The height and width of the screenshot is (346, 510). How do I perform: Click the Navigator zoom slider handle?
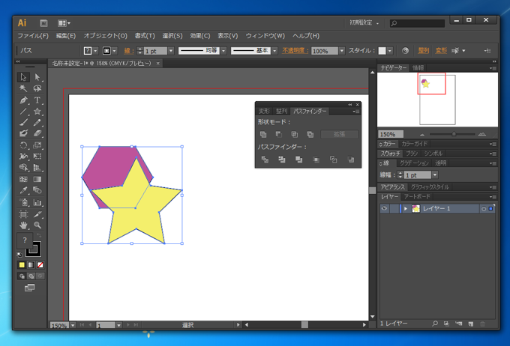454,134
